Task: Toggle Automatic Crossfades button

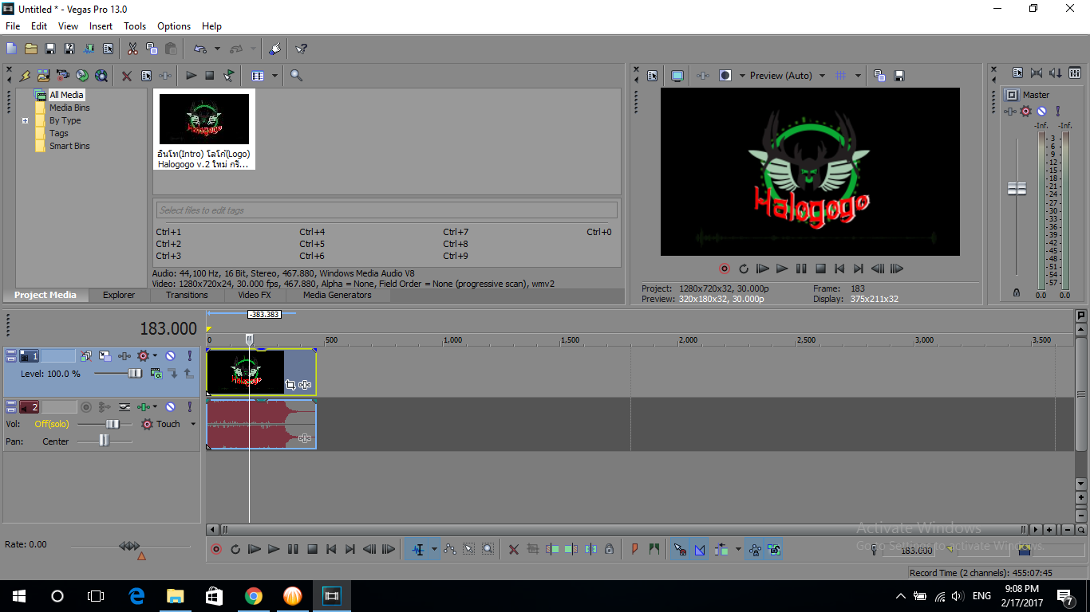Action: pos(700,549)
